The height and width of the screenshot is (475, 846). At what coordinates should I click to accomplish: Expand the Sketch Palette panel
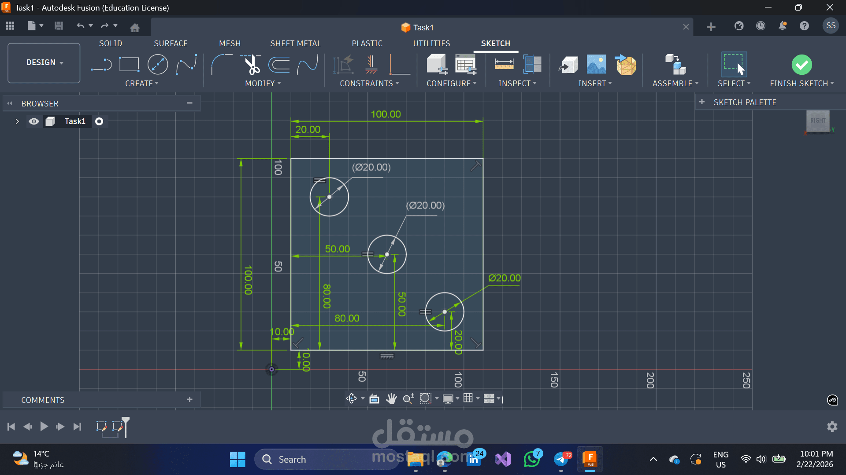[x=702, y=102]
